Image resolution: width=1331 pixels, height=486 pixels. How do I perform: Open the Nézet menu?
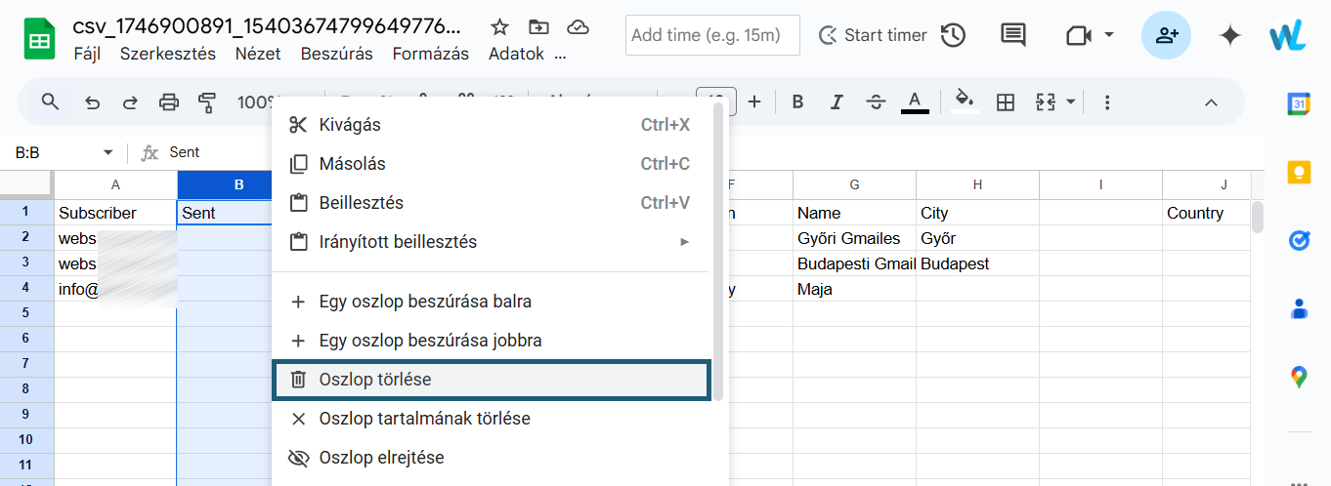point(258,54)
